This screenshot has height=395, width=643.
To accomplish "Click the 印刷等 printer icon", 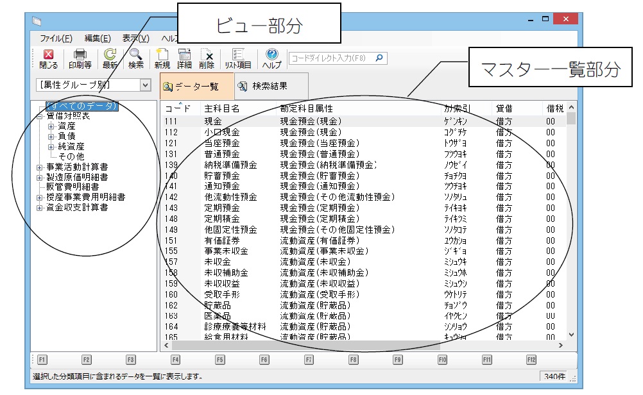I will pos(80,58).
